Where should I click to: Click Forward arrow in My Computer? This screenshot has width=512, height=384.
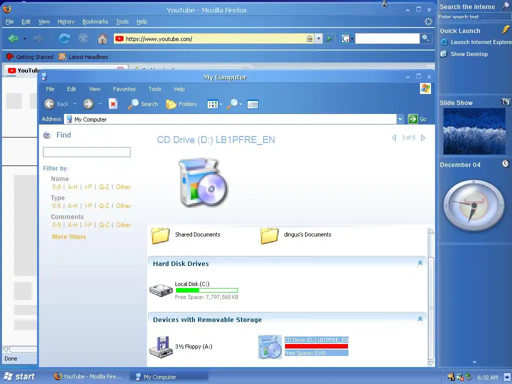click(88, 104)
